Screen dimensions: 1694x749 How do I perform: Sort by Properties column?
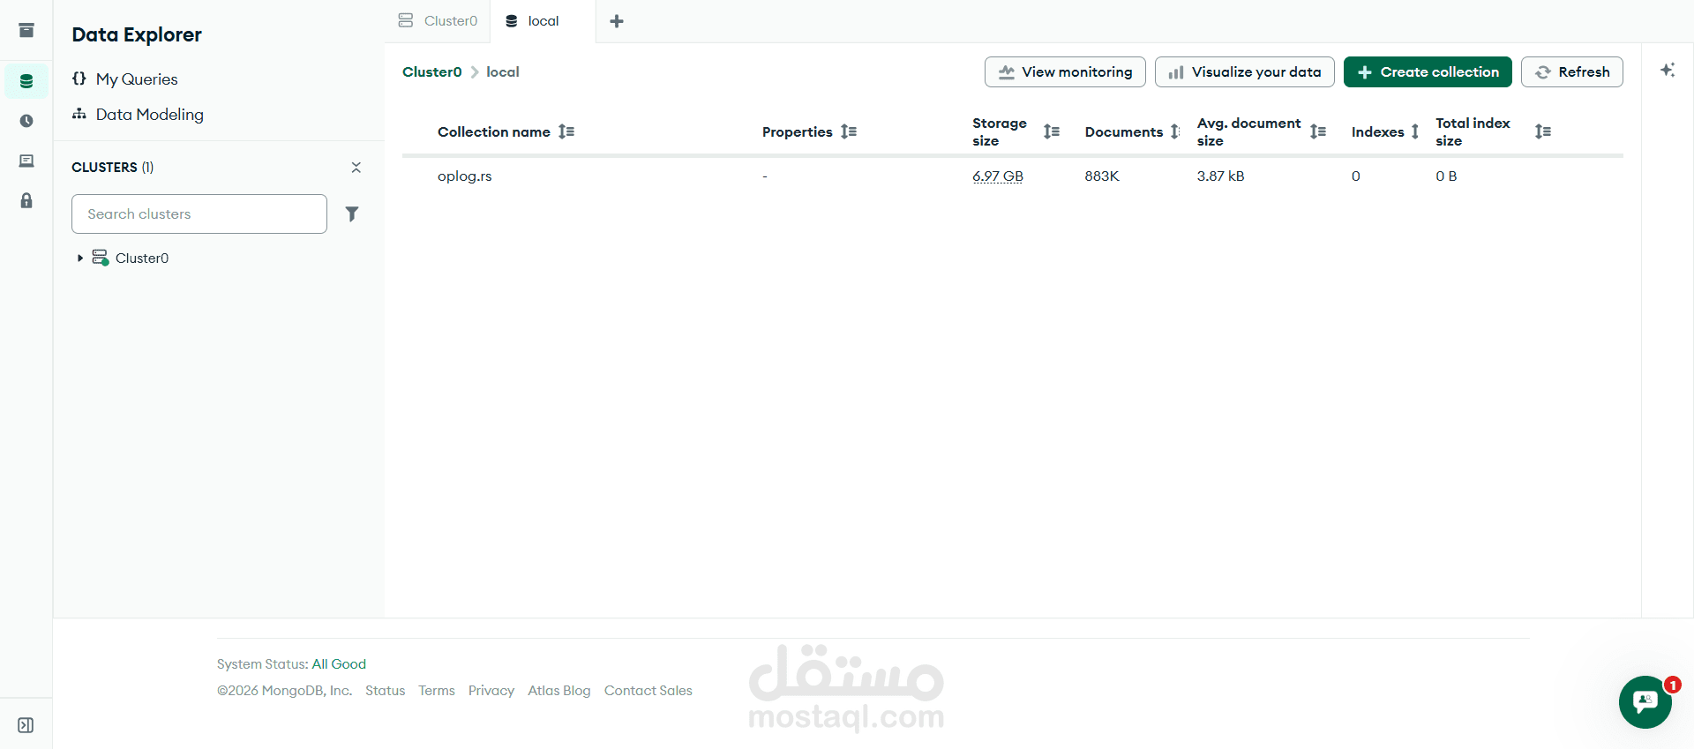tap(849, 131)
